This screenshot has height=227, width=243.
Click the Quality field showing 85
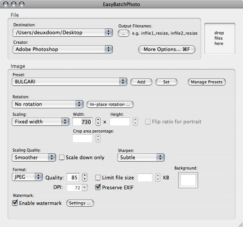click(73, 177)
